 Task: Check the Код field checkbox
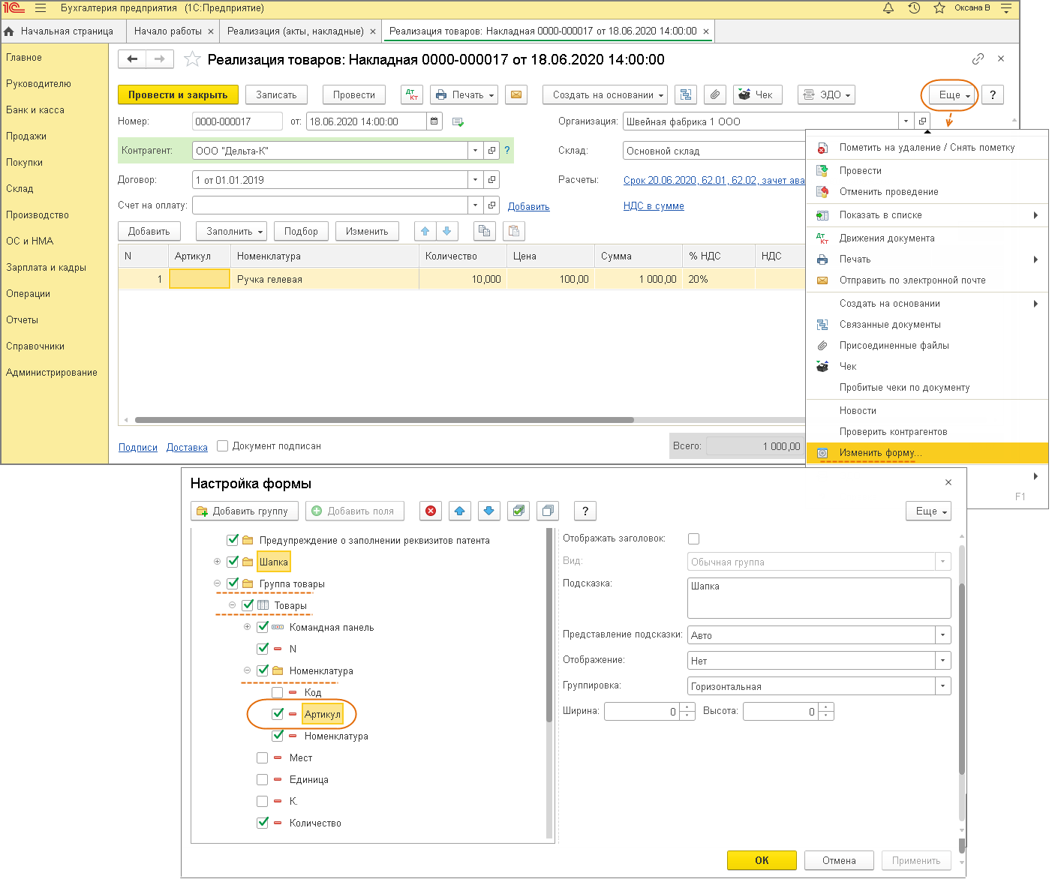pos(278,692)
